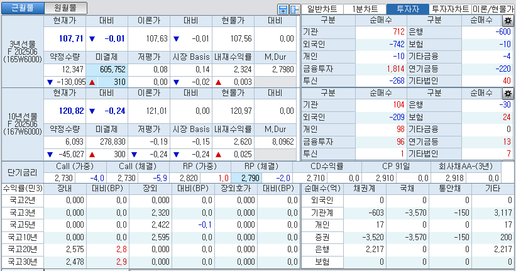Open the 1분차트 tab
Image resolution: width=516 pixels, height=271 pixels.
coord(365,9)
